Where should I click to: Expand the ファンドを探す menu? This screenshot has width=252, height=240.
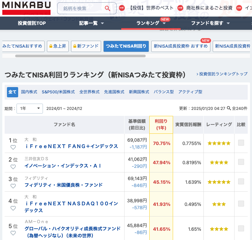(x=210, y=23)
